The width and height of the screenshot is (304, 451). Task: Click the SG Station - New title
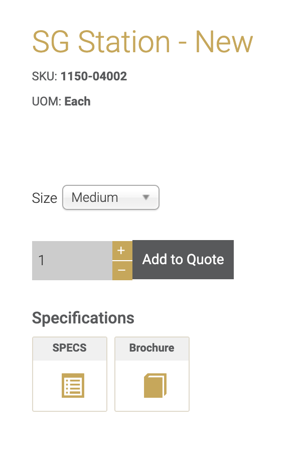pos(142,42)
